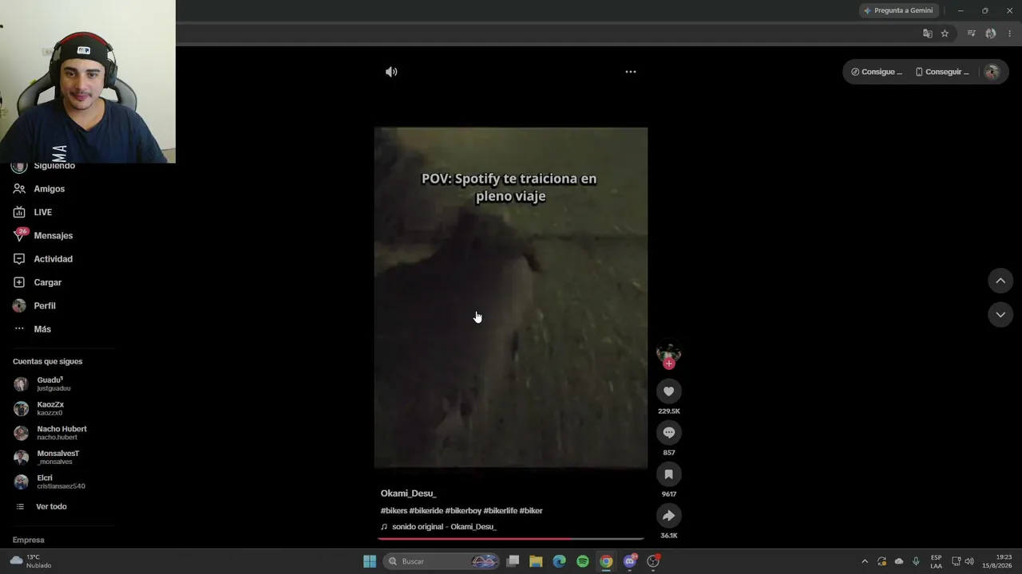
Task: Launch Microsoft Edge from taskbar
Action: coord(560,561)
